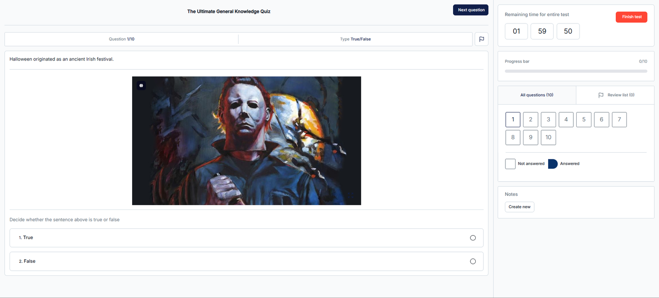
Task: Select question 6 in the grid
Action: click(601, 120)
